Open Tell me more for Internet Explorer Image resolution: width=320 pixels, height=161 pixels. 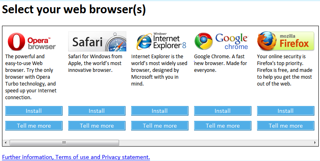click(x=160, y=126)
